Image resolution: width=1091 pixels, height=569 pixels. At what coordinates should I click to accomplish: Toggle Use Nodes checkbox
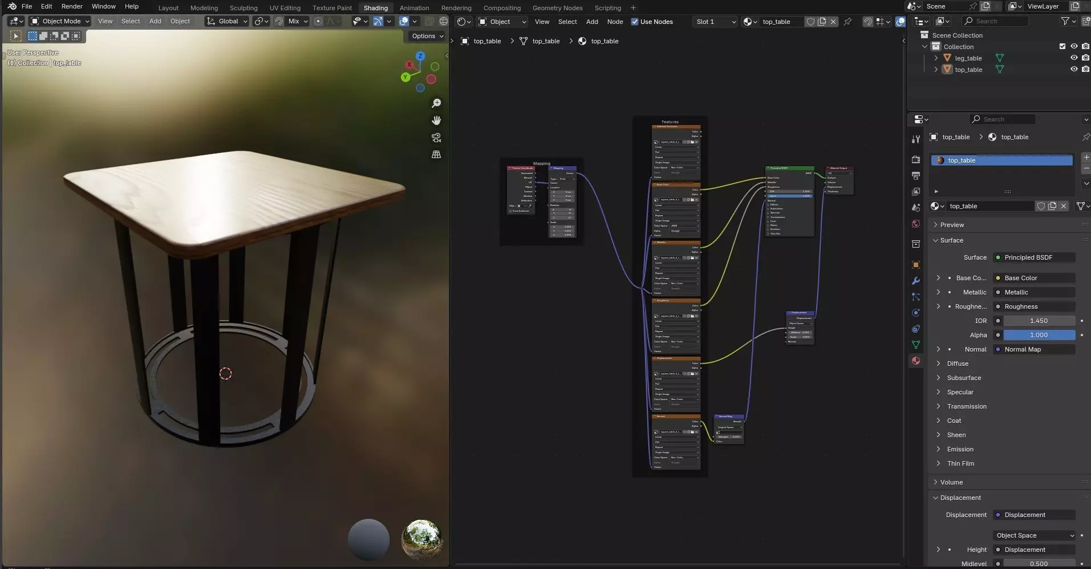tap(634, 22)
